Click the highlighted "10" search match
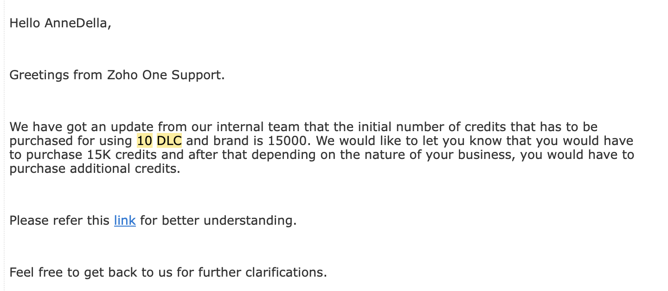 (145, 140)
